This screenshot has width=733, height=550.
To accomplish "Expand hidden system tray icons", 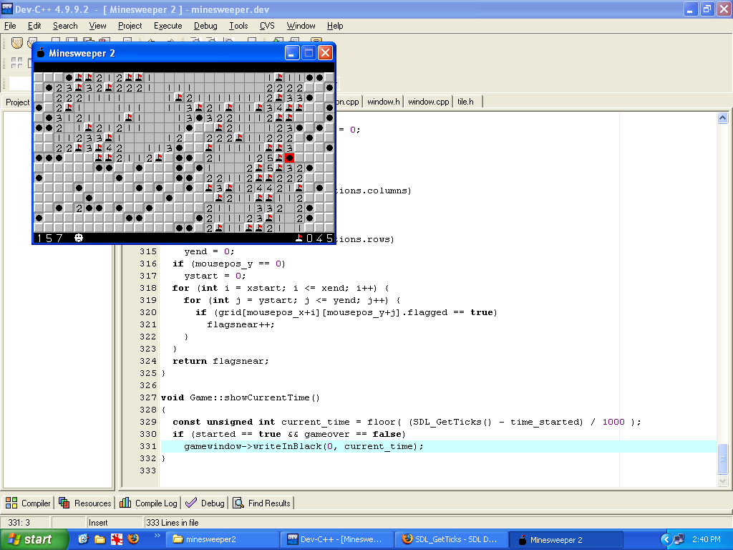I will [666, 539].
